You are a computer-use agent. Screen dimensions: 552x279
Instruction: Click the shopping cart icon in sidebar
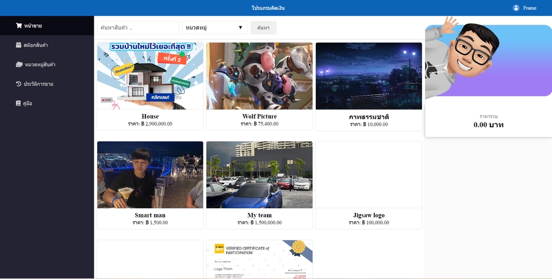coord(18,26)
